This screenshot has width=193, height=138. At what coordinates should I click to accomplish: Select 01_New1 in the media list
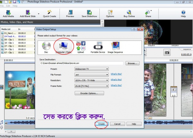pyautogui.click(x=17, y=33)
